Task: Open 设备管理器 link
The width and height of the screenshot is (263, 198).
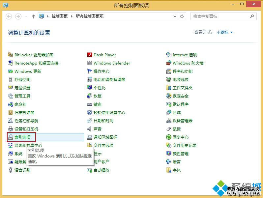Action: (183, 121)
